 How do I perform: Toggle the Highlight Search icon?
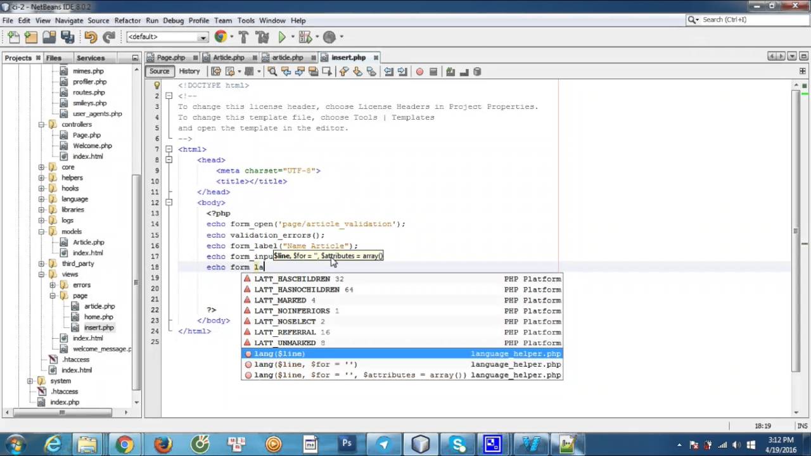pos(314,72)
